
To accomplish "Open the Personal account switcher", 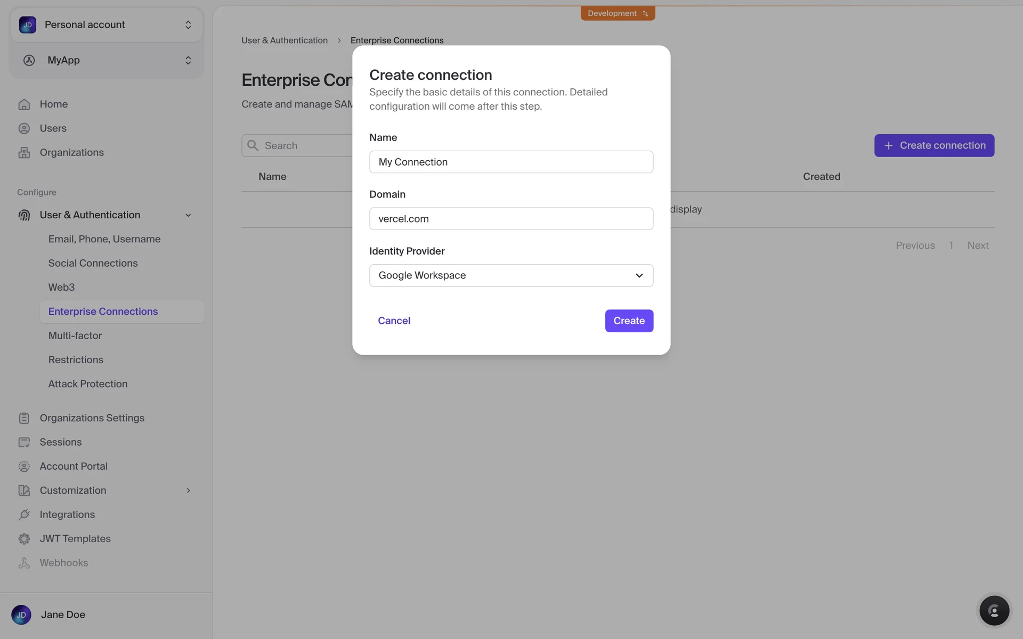I will [107, 25].
